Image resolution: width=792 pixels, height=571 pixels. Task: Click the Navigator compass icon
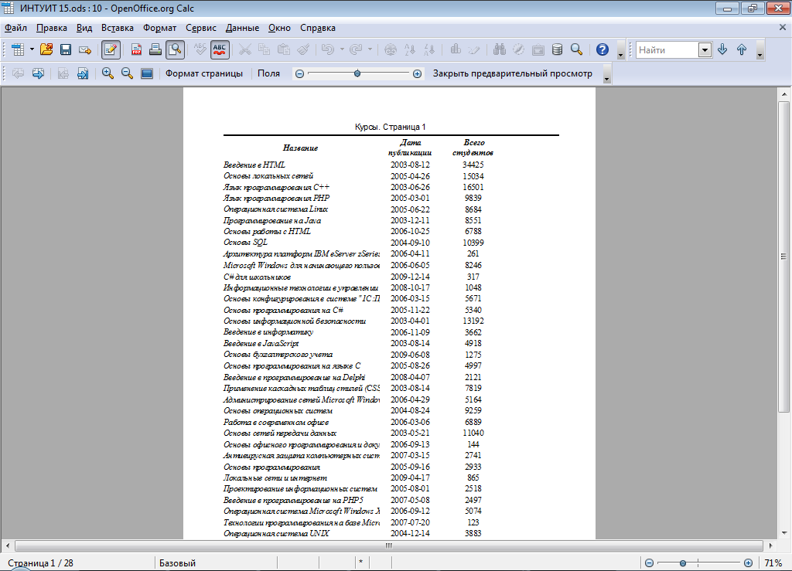pos(519,49)
